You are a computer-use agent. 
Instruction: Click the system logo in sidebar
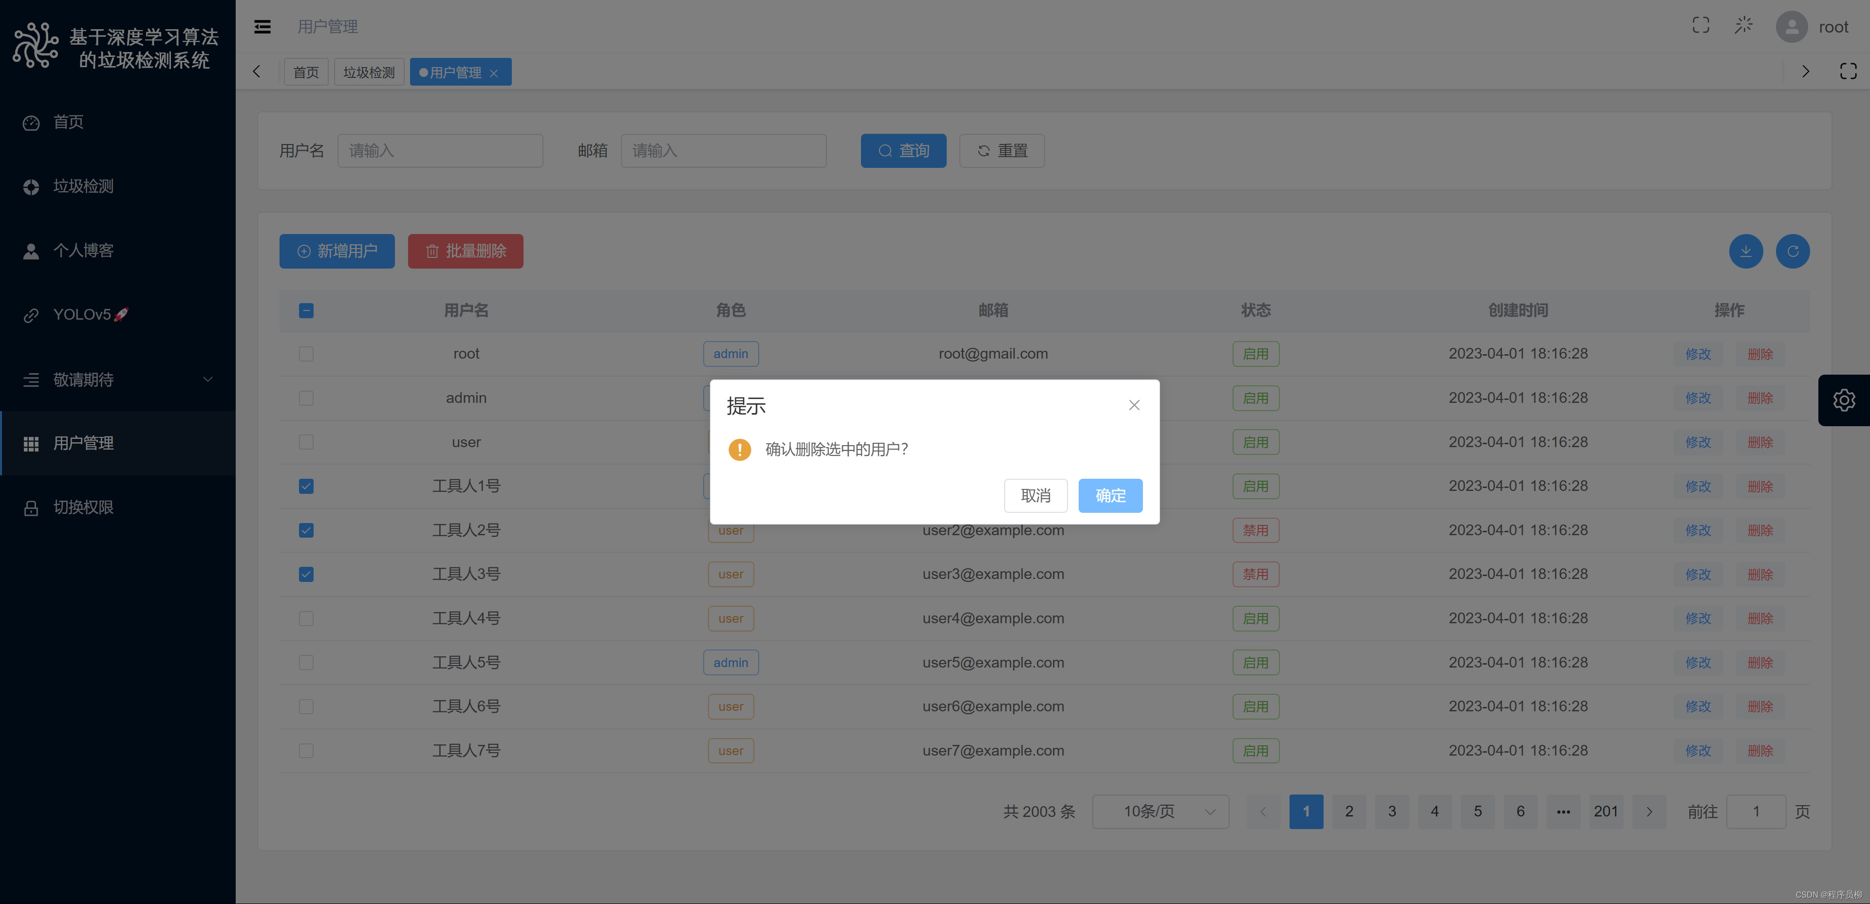point(36,46)
